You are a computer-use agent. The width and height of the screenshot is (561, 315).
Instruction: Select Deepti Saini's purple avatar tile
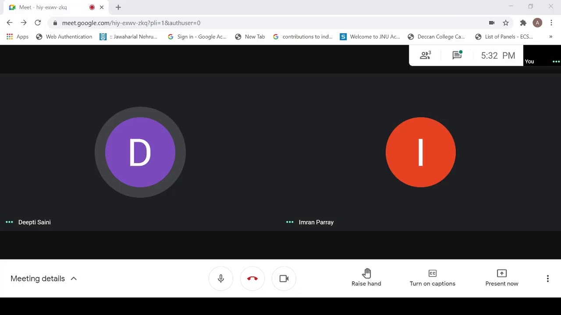tap(140, 152)
